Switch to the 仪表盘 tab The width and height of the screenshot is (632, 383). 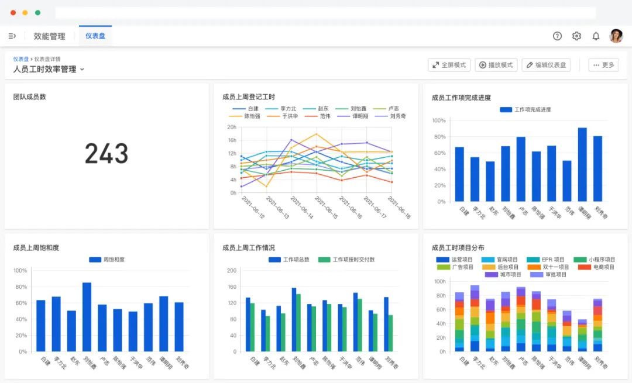95,36
